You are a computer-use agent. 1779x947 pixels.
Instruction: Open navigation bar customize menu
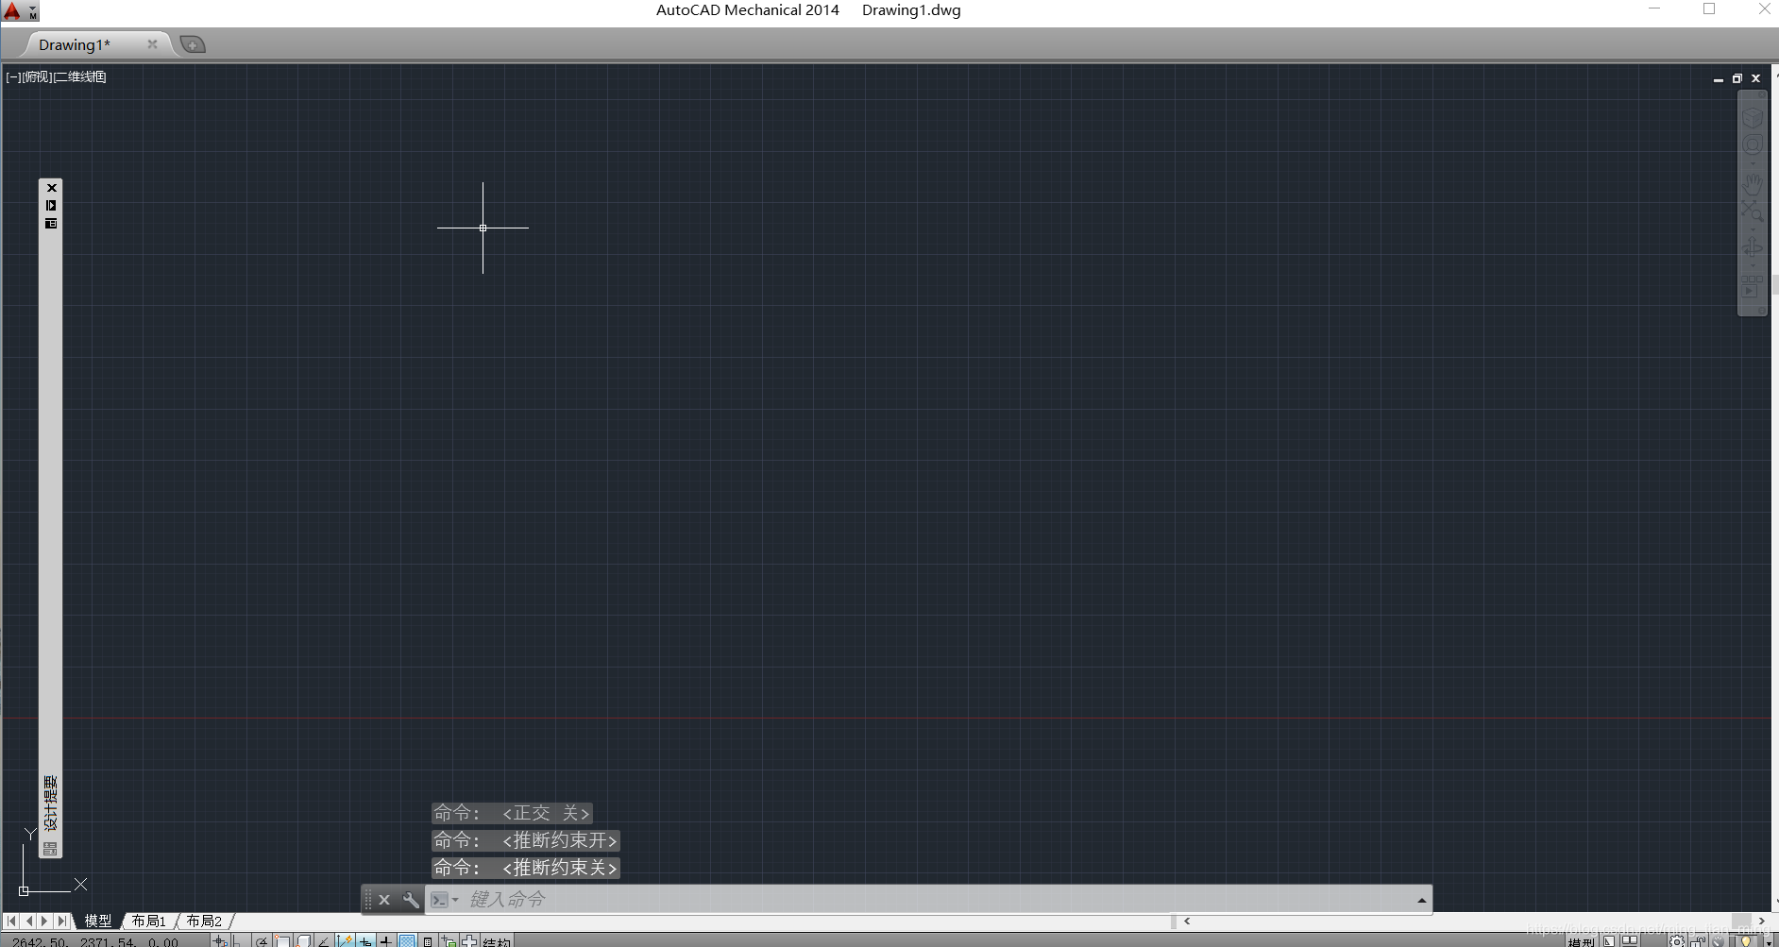(1762, 310)
